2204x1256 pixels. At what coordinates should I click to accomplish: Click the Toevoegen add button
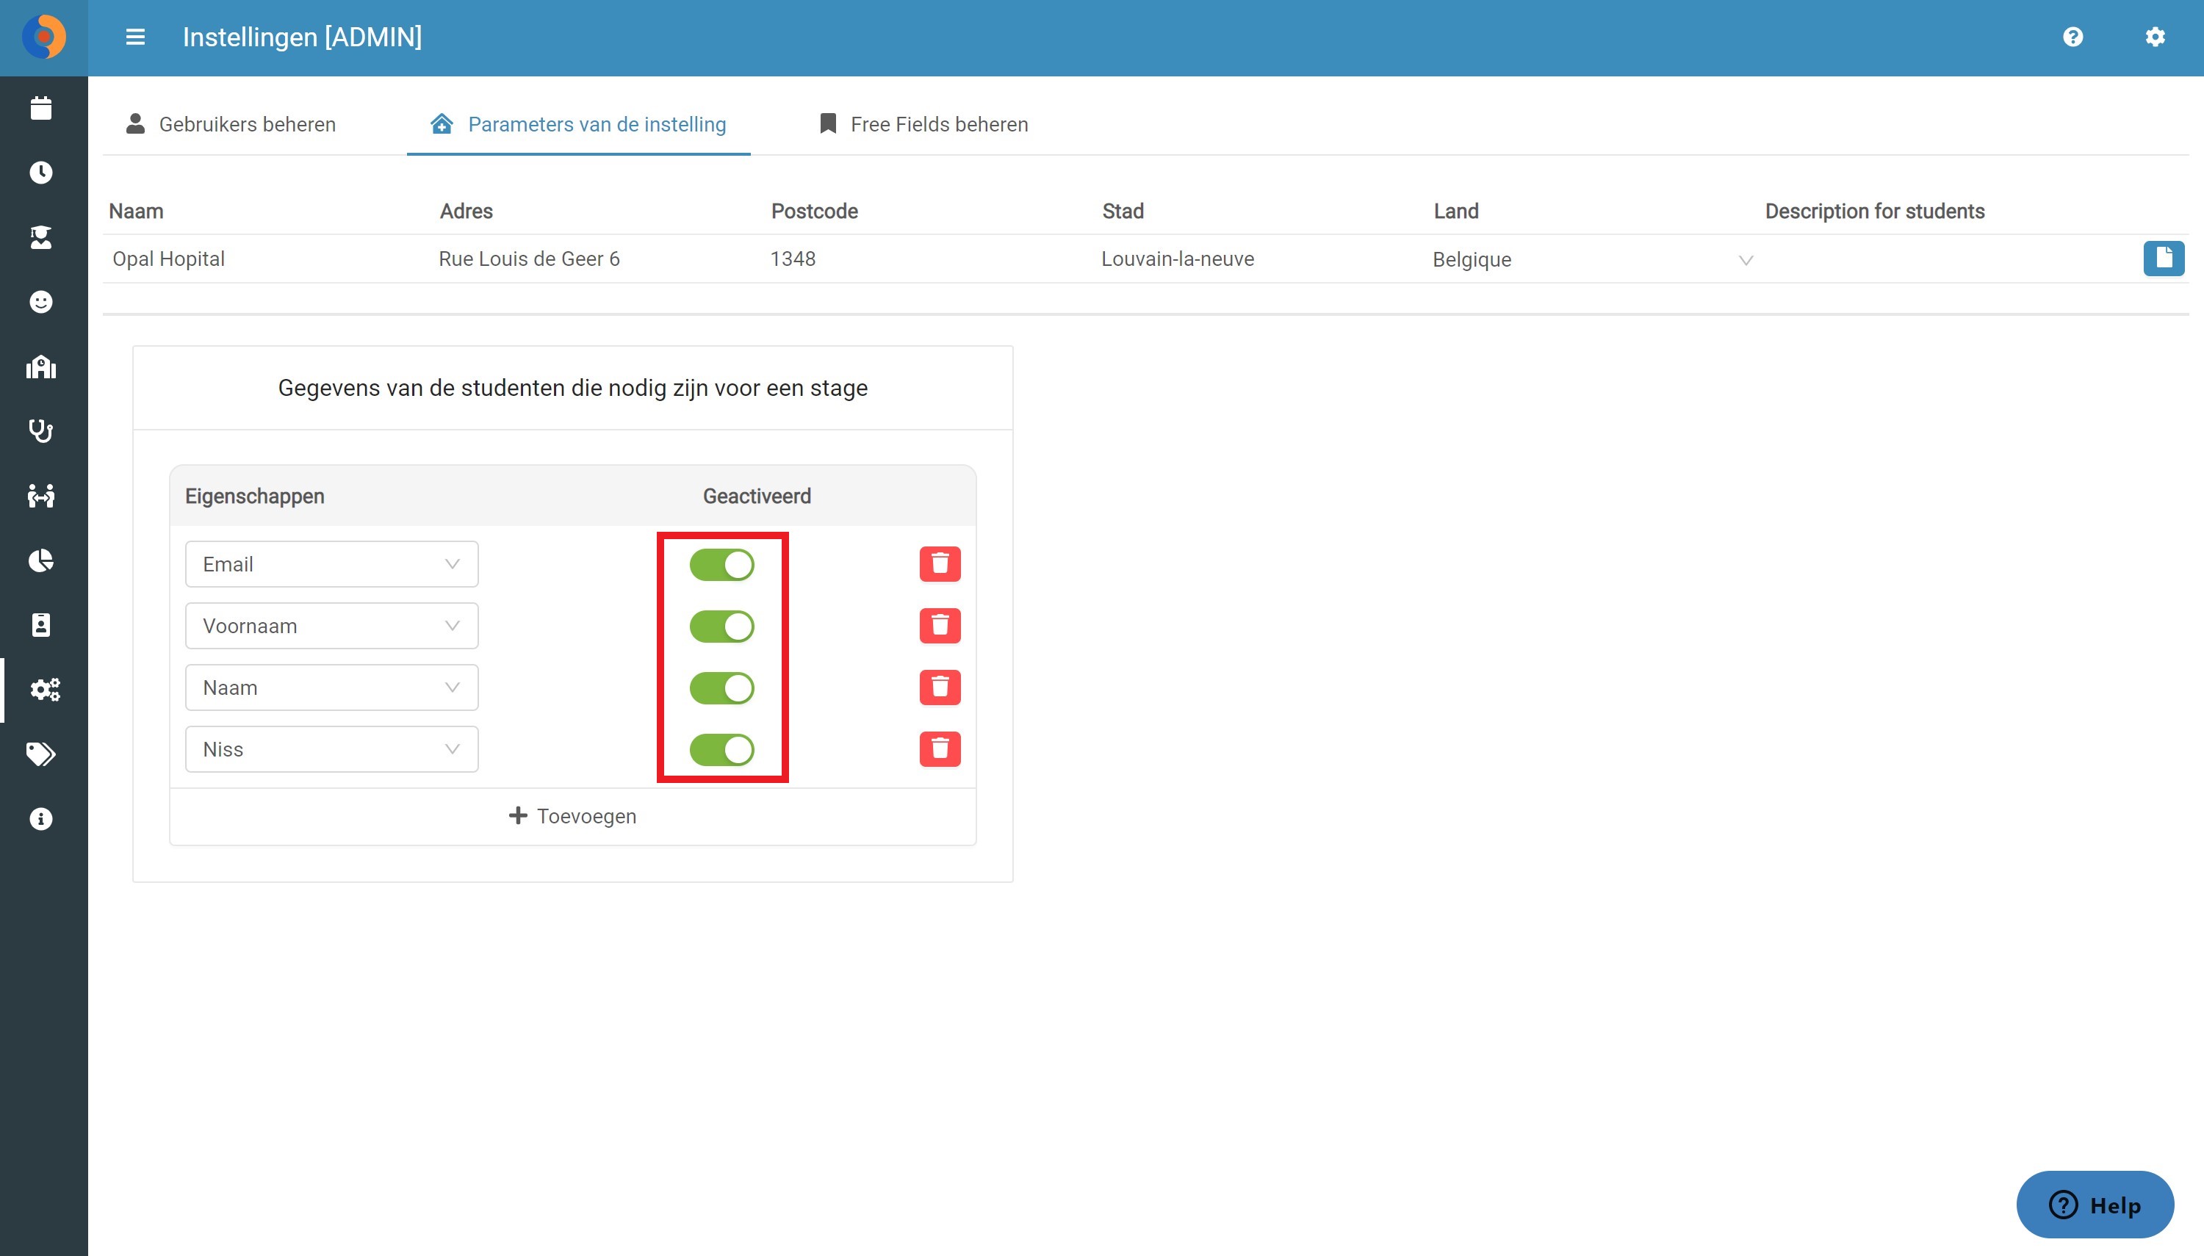(573, 816)
